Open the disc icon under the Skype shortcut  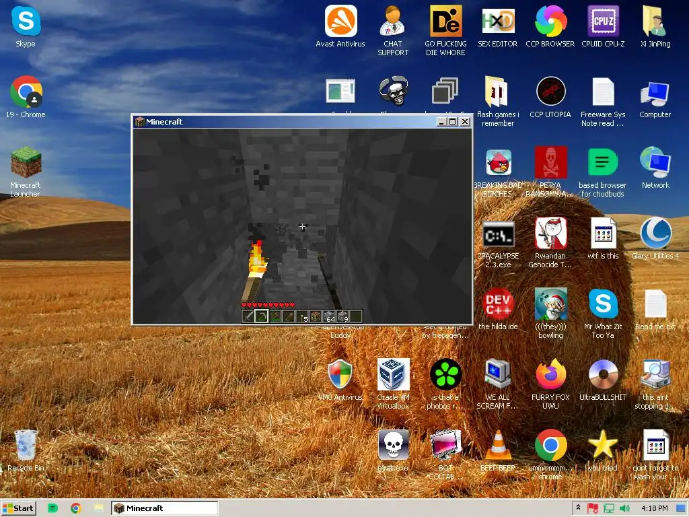coord(603,380)
